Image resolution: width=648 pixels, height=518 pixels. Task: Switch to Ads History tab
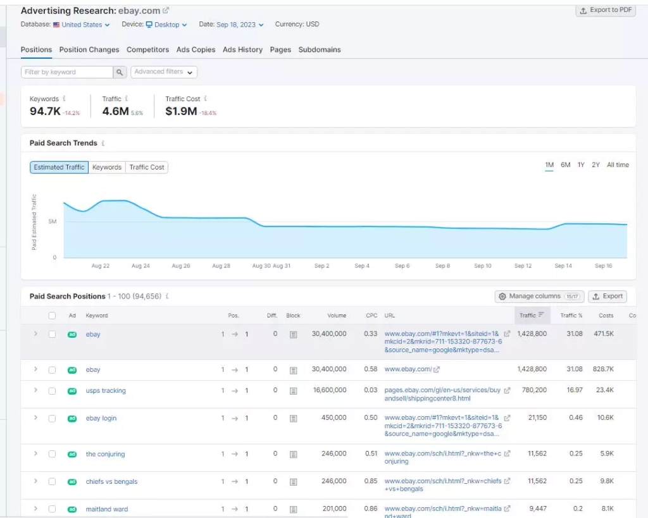coord(242,49)
